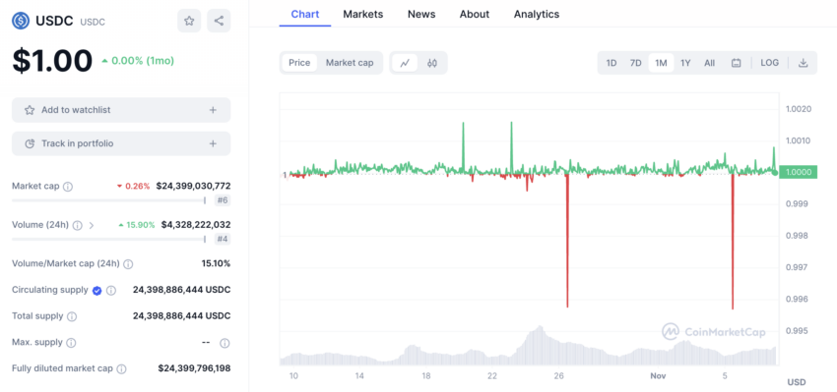This screenshot has height=392, width=837.
Task: Set chart range to 1Y
Action: 685,63
